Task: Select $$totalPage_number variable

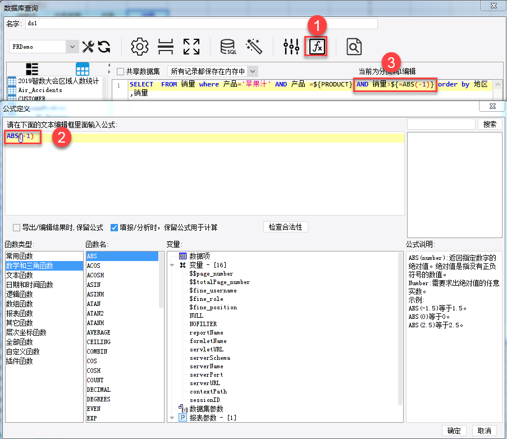Action: pyautogui.click(x=220, y=282)
